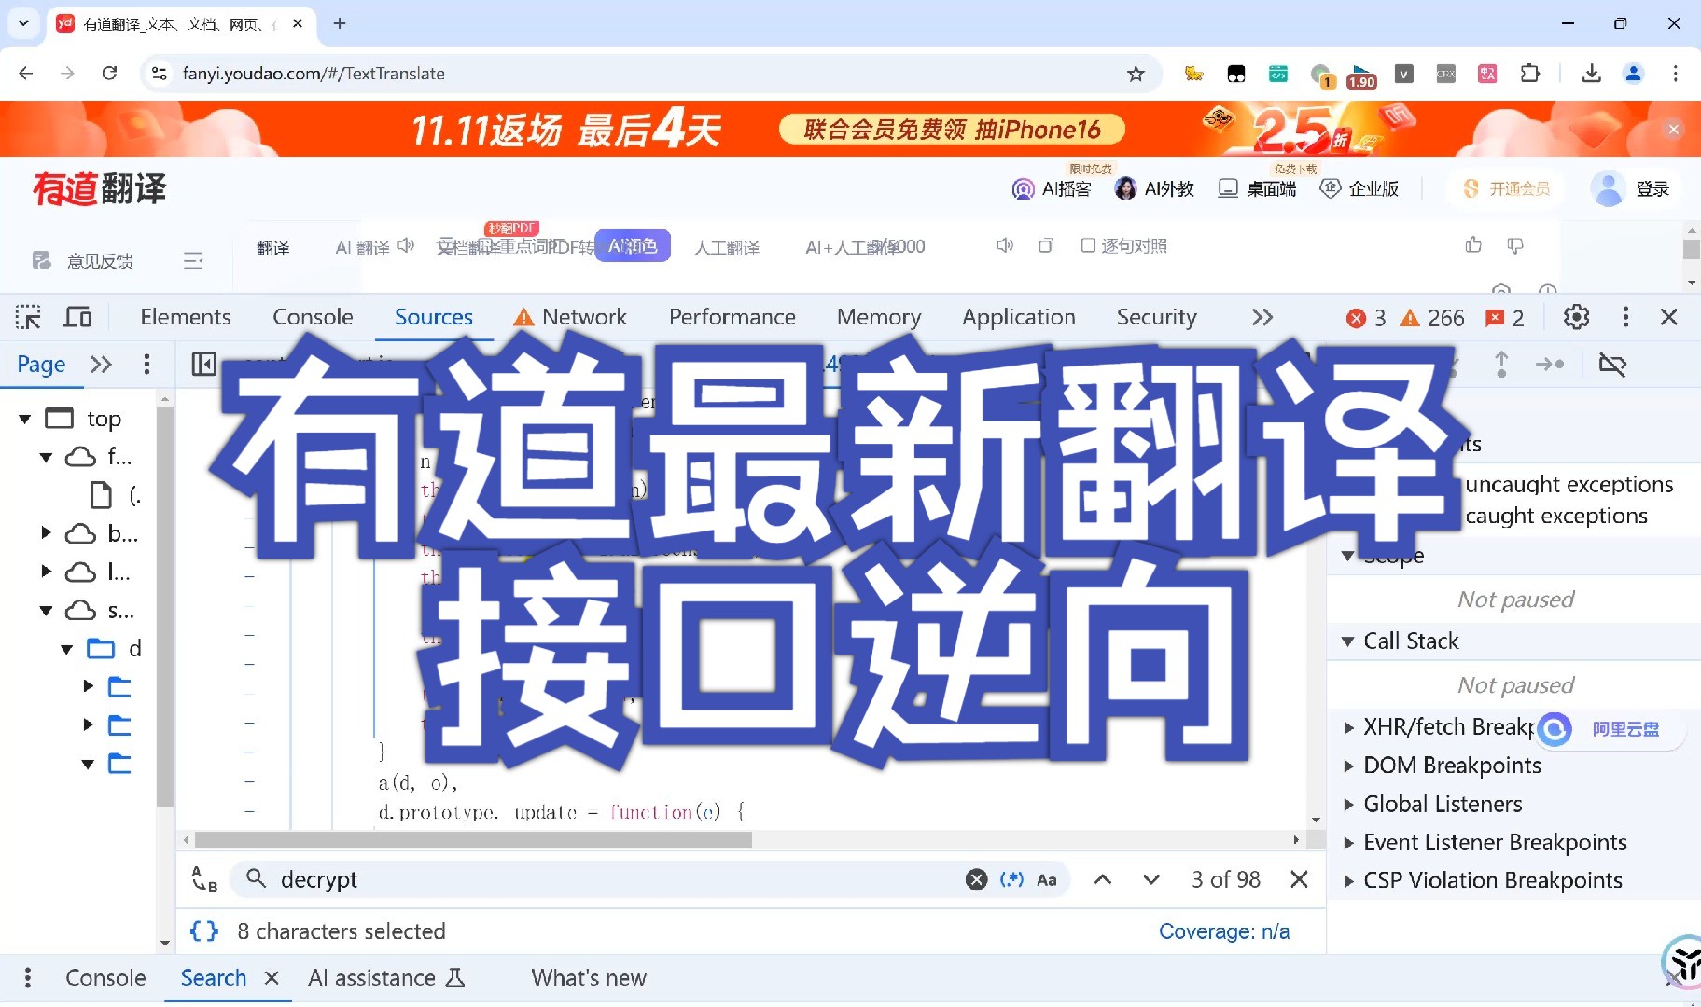Screen dimensions: 1701x1007
Task: Expand the b... domain tree node
Action: tap(46, 532)
